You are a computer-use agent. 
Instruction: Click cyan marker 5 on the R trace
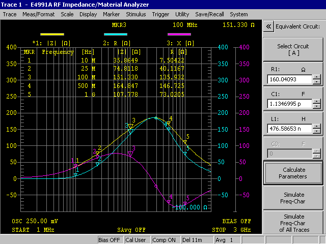pos(185,154)
